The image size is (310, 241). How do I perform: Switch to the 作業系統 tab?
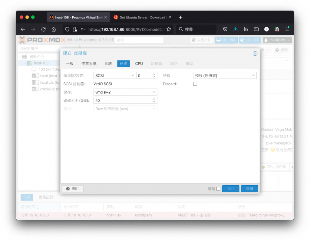coord(89,64)
